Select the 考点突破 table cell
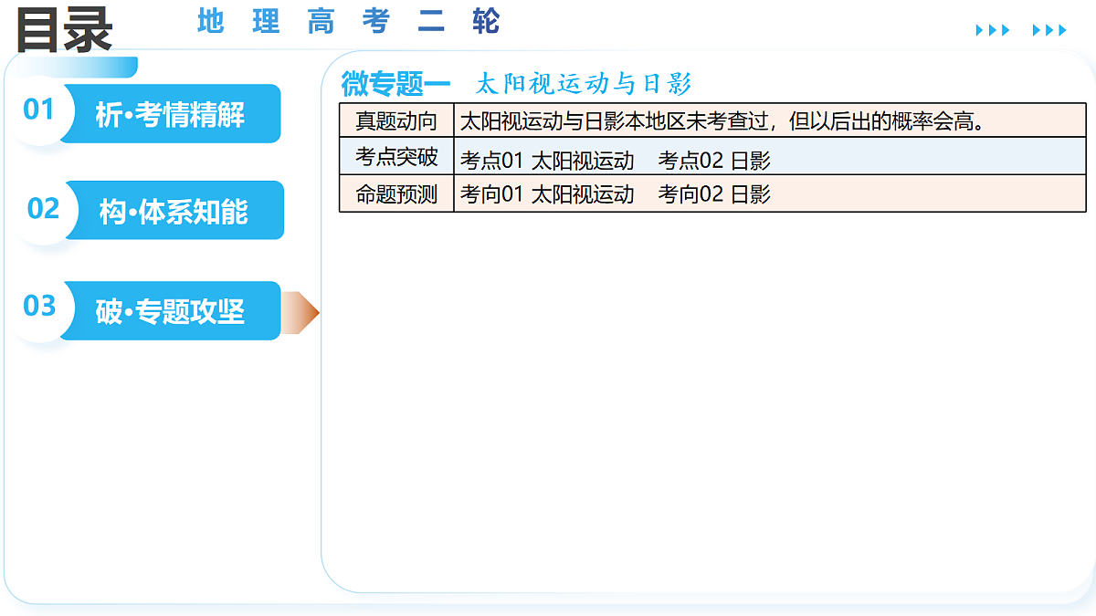 point(396,156)
